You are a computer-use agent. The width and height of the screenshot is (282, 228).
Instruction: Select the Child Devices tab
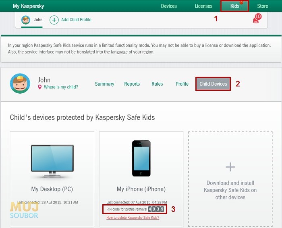(x=213, y=84)
